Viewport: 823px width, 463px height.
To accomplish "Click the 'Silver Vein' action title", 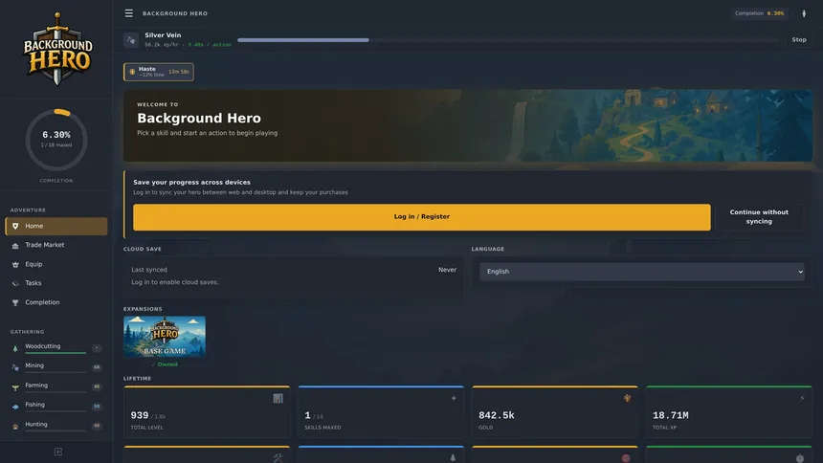I will pos(163,35).
